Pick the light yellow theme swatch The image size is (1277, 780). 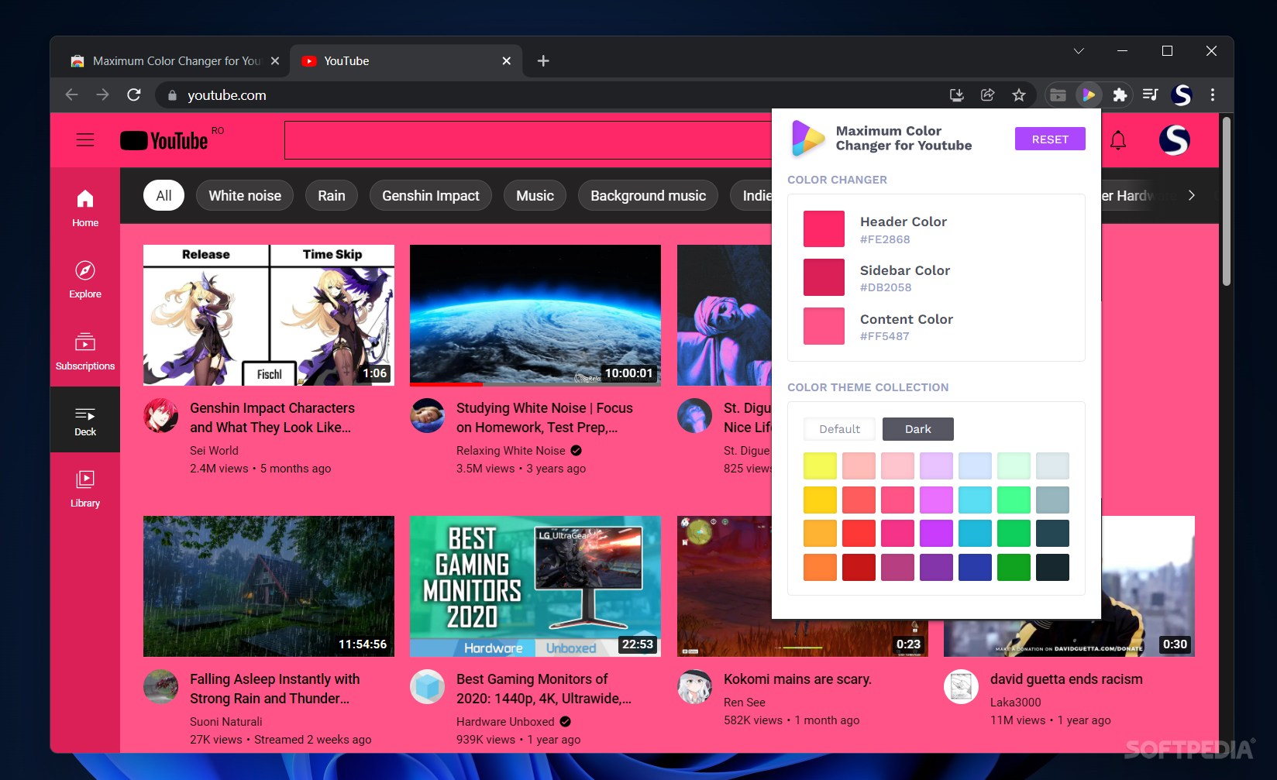[x=820, y=466]
